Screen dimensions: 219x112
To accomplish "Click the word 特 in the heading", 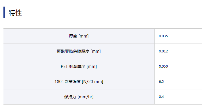I will pyautogui.click(x=12, y=13).
